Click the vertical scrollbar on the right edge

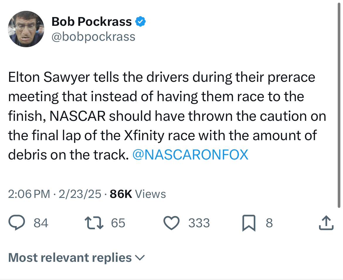[x=339, y=108]
